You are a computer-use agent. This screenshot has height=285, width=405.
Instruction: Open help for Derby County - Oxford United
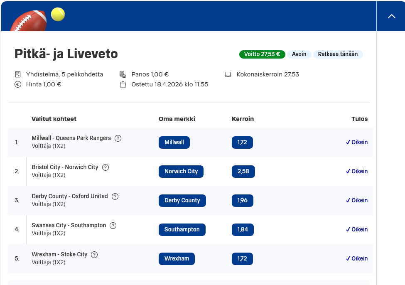(115, 197)
